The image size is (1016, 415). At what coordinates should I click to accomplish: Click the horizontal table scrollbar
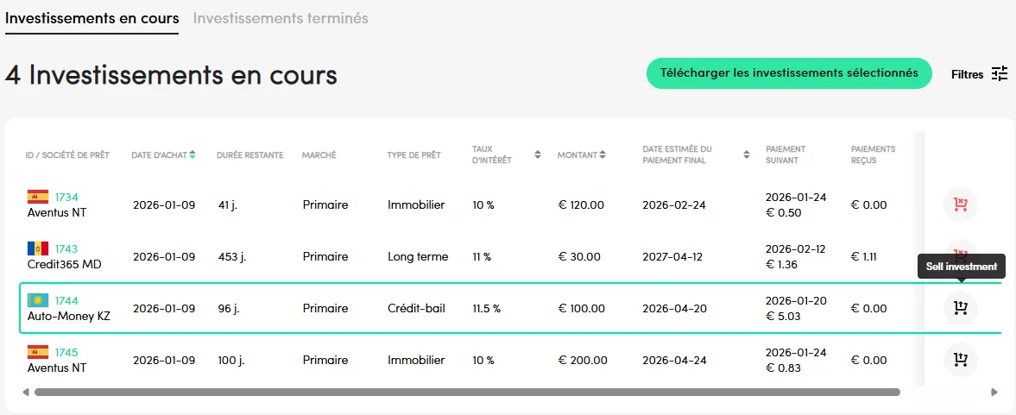coord(466,392)
